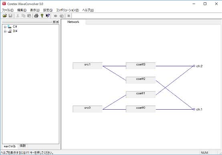
Task: Activate the context help pointer icon
Action: click(48, 16)
